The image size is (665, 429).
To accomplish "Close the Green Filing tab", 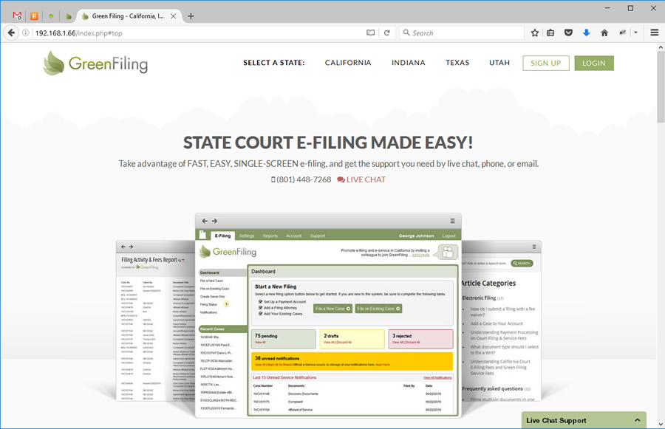I will (x=173, y=16).
